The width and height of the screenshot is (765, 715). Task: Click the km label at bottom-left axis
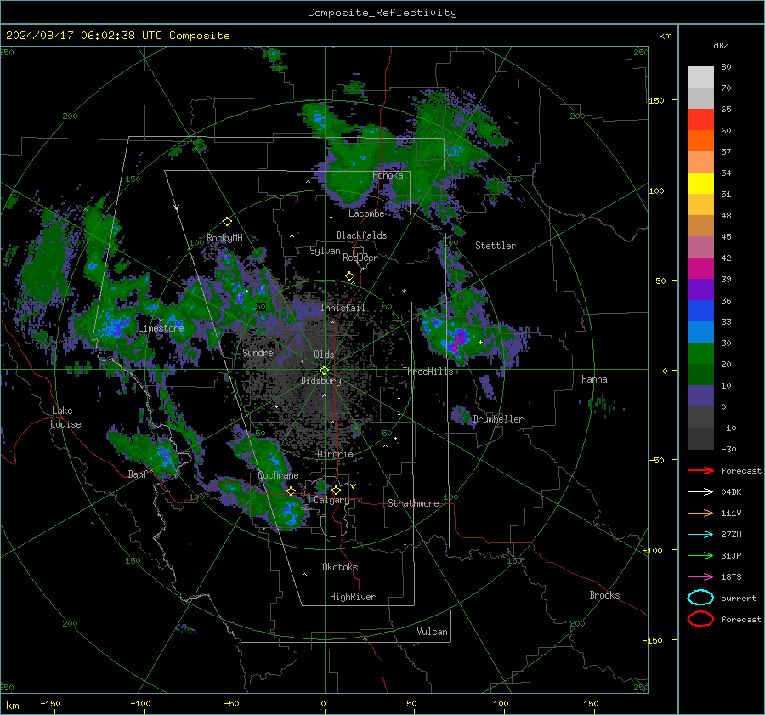click(12, 706)
